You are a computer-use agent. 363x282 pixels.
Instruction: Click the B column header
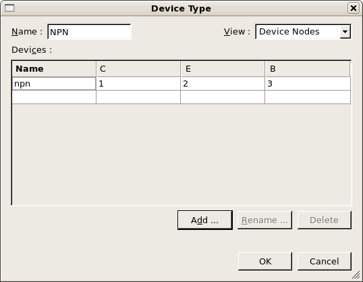point(308,69)
